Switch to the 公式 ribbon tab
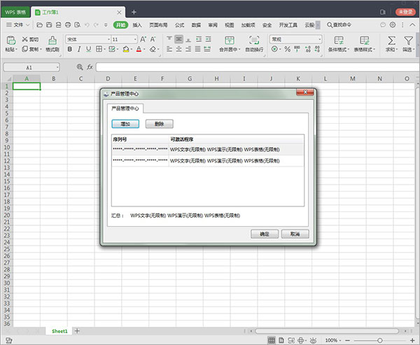Image resolution: width=420 pixels, height=345 pixels. [179, 25]
